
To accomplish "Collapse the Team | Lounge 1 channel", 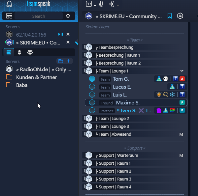I will pyautogui.click(x=181, y=71).
